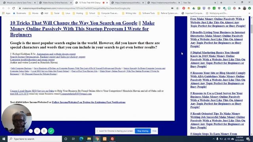Open sidebar link '5 Benefits Listing Your Business'
Image resolution: width=253 pixels, height=142 pixels.
218,39
